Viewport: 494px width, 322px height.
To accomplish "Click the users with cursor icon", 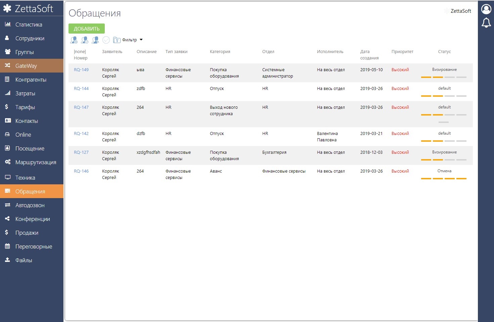I will (95, 40).
